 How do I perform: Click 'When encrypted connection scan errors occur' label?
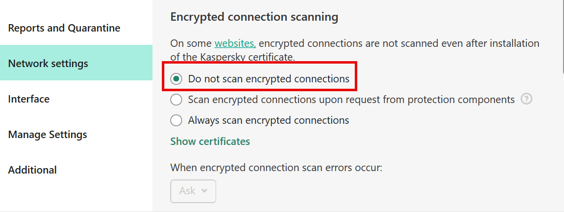[276, 168]
